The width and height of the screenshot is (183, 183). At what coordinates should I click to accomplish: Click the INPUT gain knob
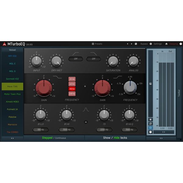[x=37, y=61]
